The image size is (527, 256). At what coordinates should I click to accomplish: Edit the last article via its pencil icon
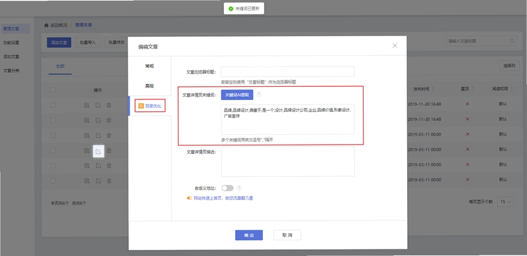(x=98, y=181)
